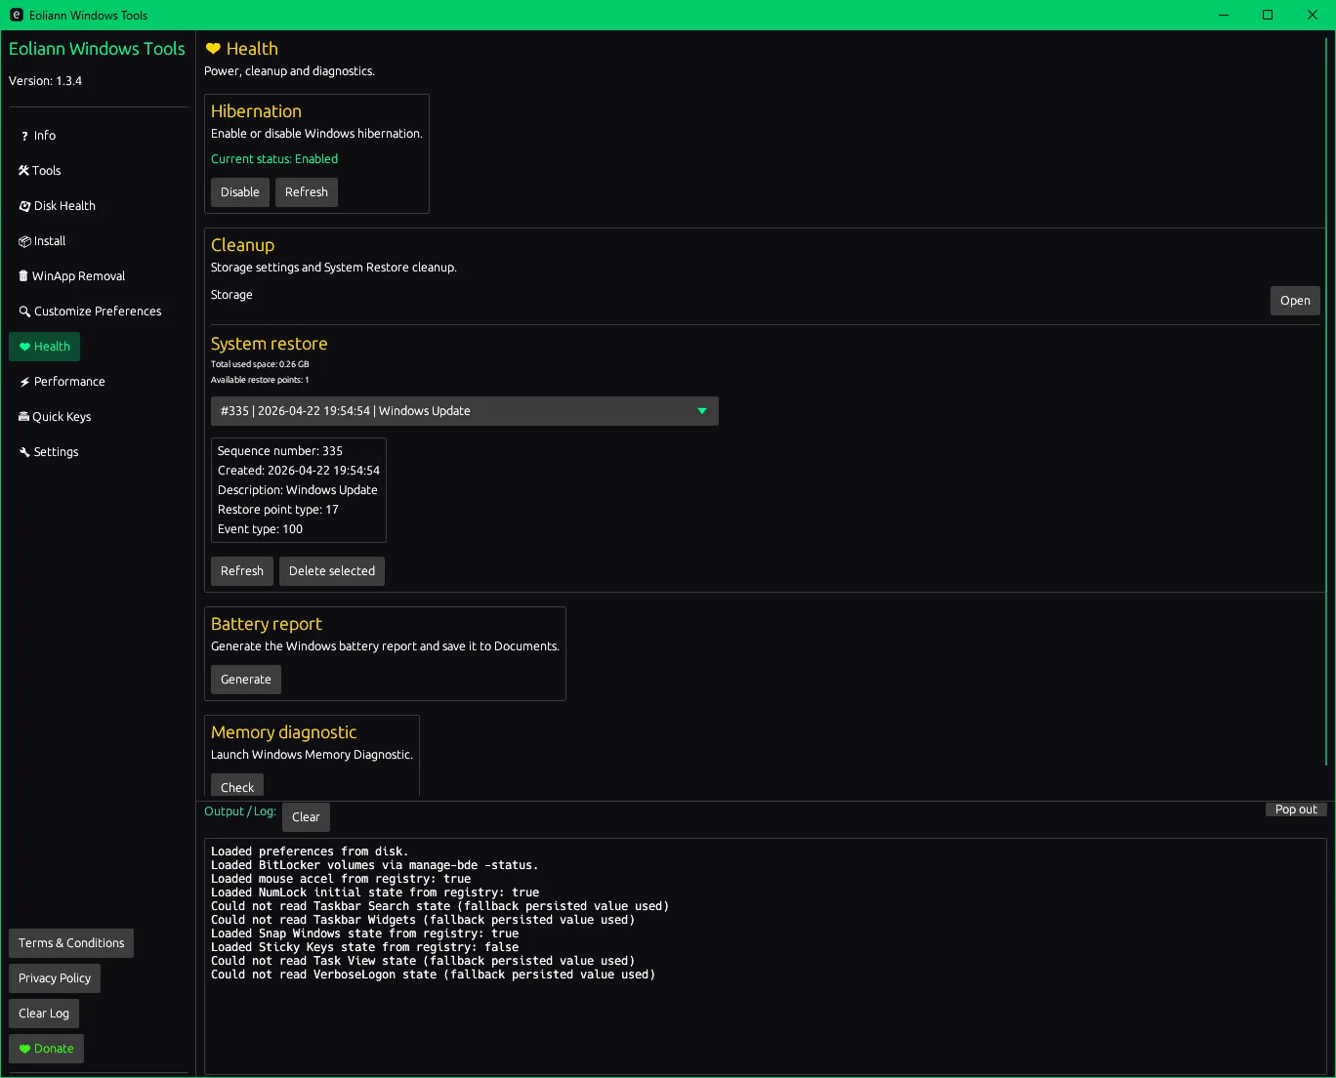Viewport: 1336px width, 1078px height.
Task: Expand the restore point dropdown arrow
Action: click(701, 411)
